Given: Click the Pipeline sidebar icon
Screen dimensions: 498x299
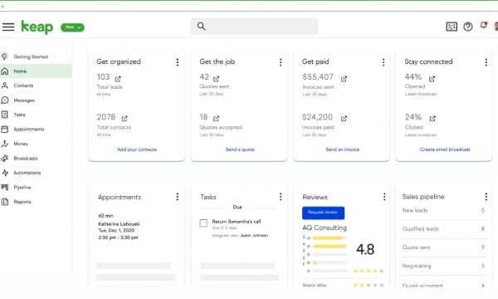Looking at the screenshot, I should [5, 187].
